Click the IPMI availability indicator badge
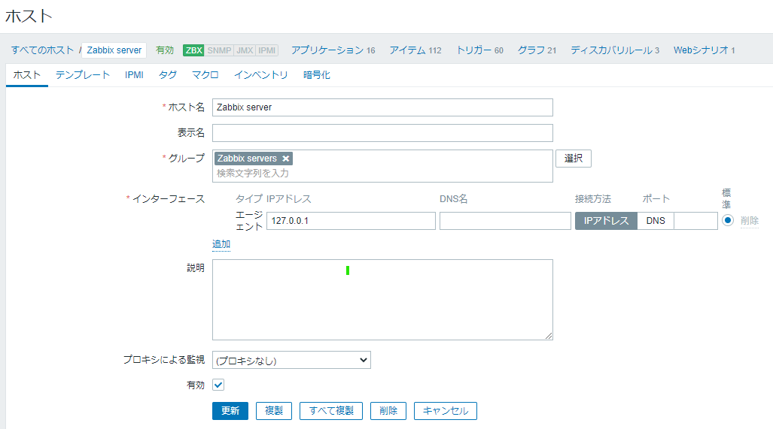Viewport: 773px width, 429px height. (266, 50)
